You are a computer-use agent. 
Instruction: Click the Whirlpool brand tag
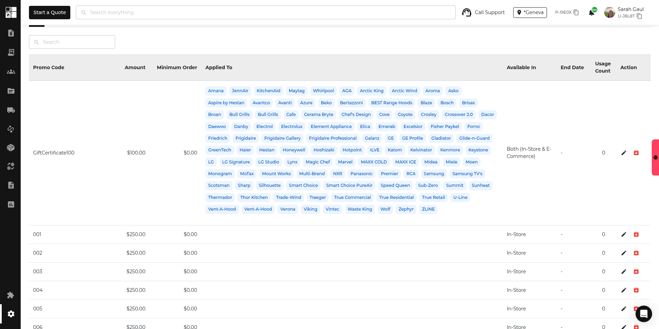click(323, 91)
